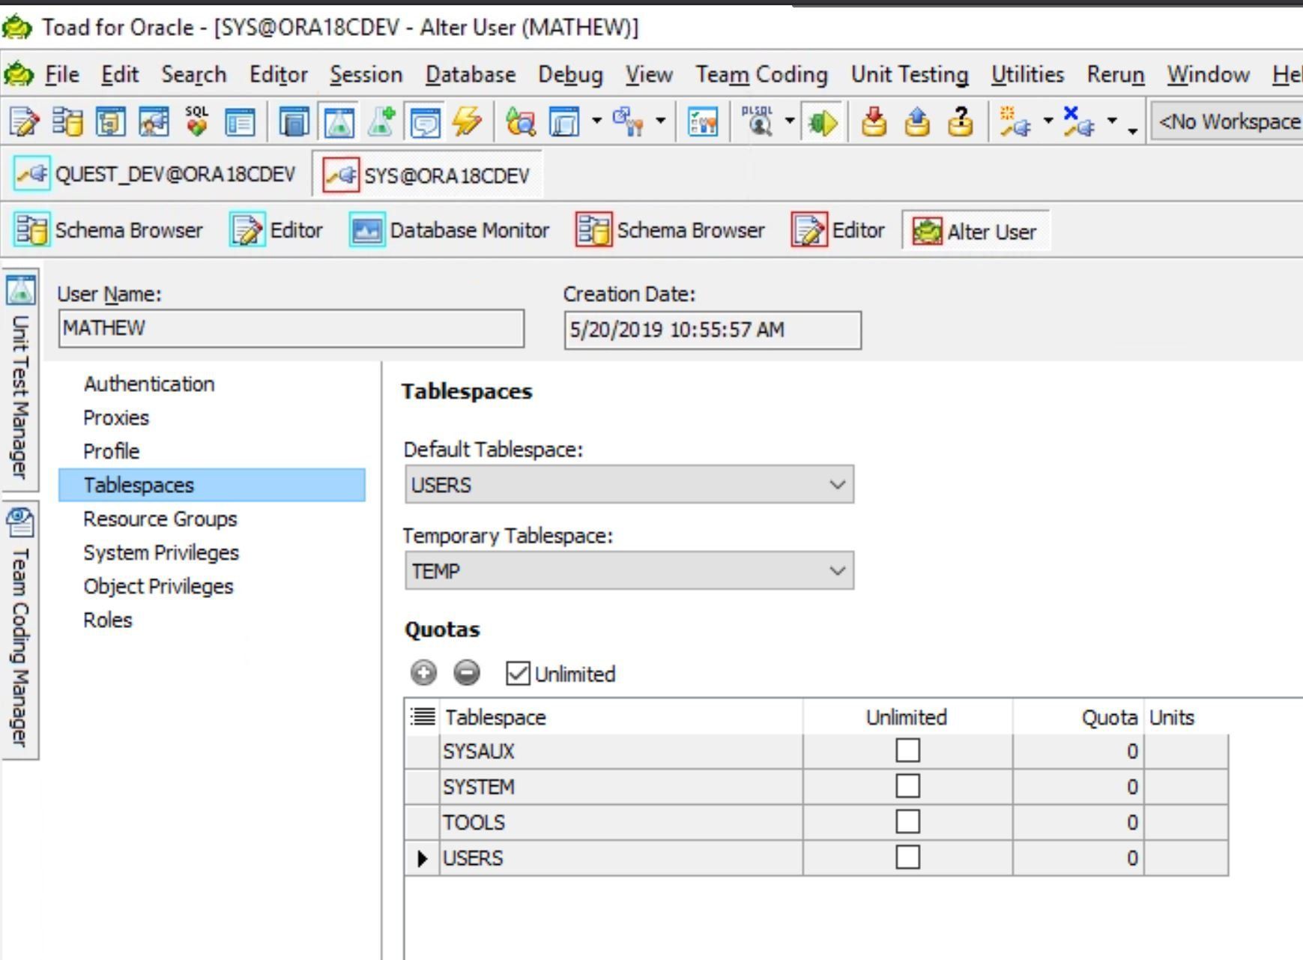
Task: Click the Tablespace column header
Action: [x=622, y=717]
